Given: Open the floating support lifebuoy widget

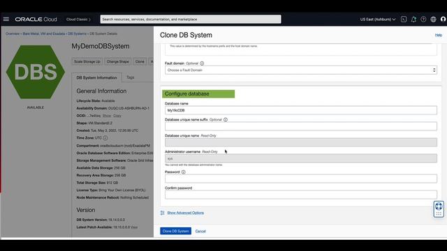Looking at the screenshot, I should pos(439,209).
